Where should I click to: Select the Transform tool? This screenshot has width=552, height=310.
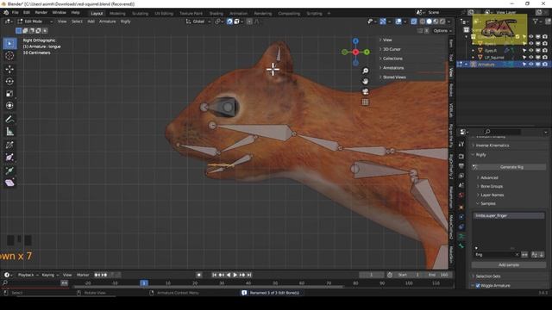click(9, 105)
